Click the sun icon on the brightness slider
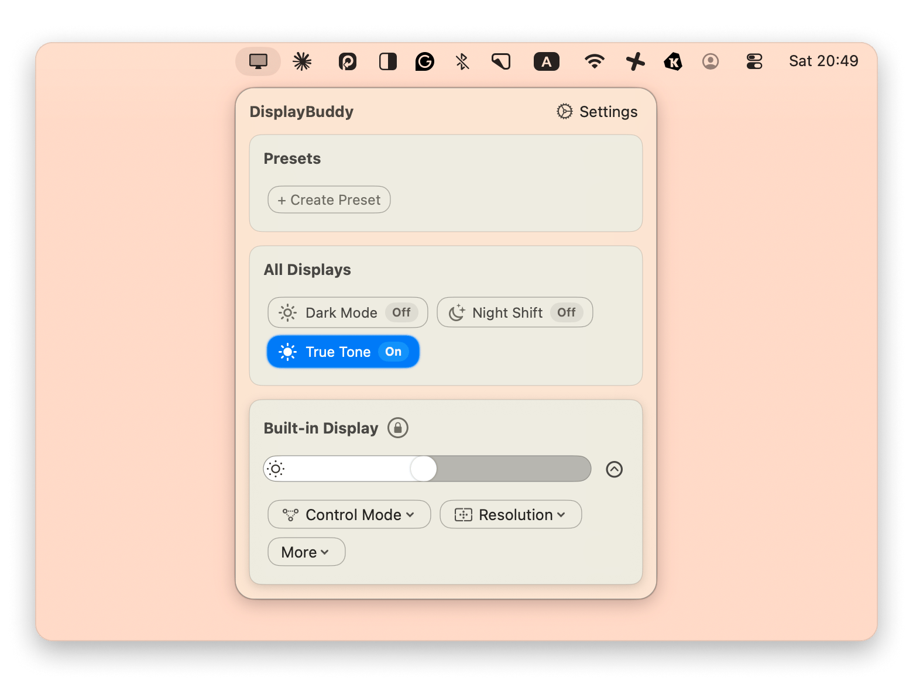The height and width of the screenshot is (688, 913). click(x=276, y=469)
